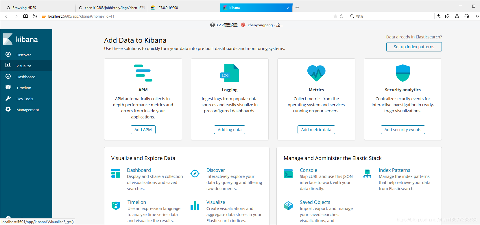Viewport: 480px width, 225px height.
Task: Open the Dashboard gauge icon in sidebar
Action: point(8,77)
